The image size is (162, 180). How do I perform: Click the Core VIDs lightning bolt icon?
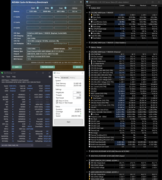pos(92,15)
